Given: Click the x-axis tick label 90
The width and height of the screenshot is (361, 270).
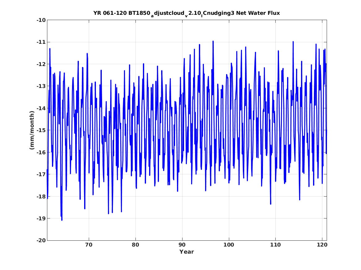Looking at the screenshot, I should coord(182,245).
